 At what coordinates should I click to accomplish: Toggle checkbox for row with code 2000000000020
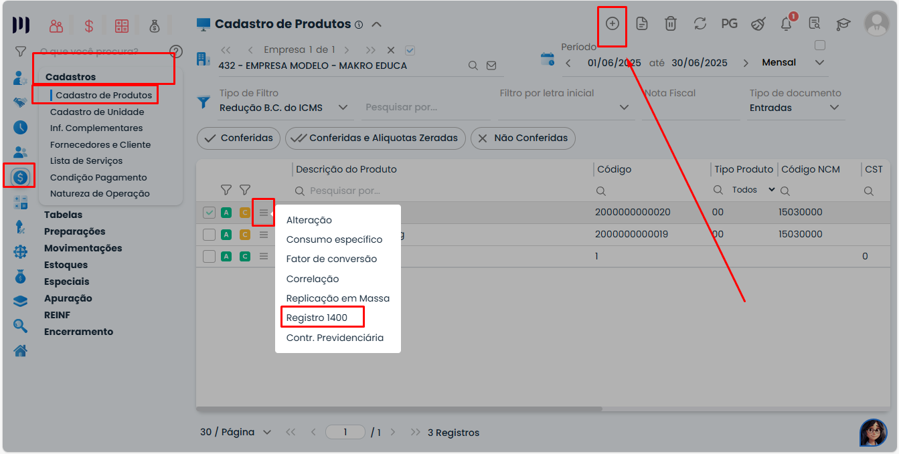(210, 213)
